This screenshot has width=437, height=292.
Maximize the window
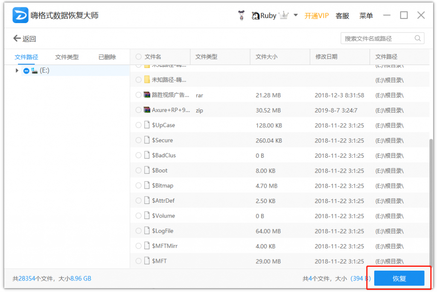click(x=404, y=15)
